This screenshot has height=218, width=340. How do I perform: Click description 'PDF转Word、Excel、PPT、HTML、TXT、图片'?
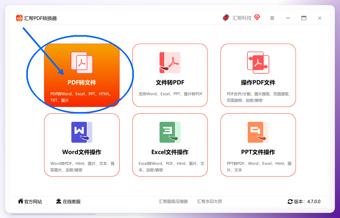click(82, 97)
